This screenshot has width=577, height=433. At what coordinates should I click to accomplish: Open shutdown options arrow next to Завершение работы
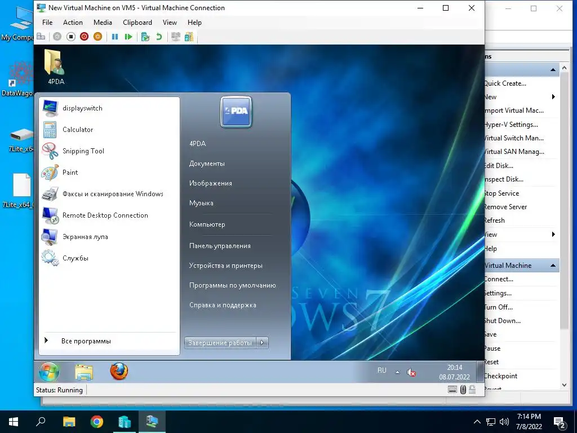pos(262,343)
